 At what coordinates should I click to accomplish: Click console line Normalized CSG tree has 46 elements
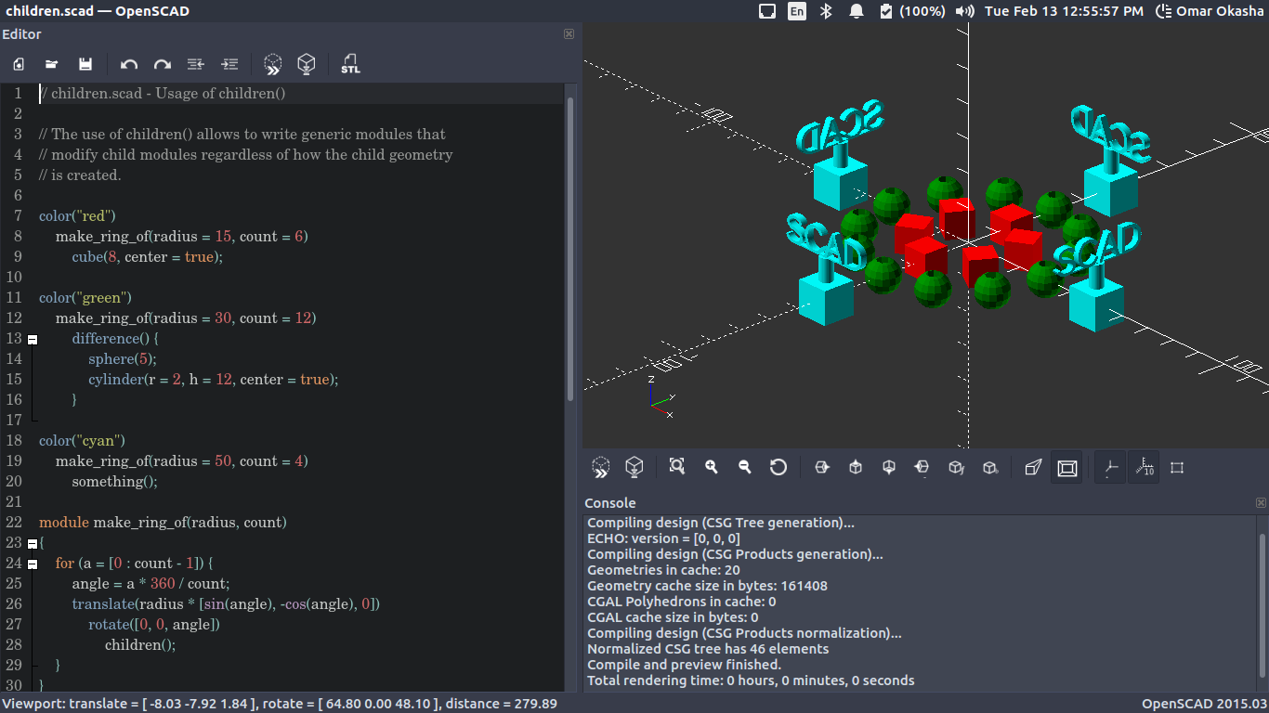coord(708,649)
